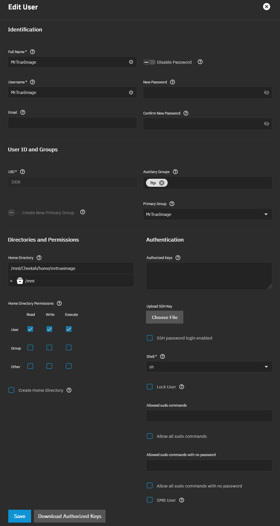280x526 pixels.
Task: Show help for SMB User
Action: (182, 500)
